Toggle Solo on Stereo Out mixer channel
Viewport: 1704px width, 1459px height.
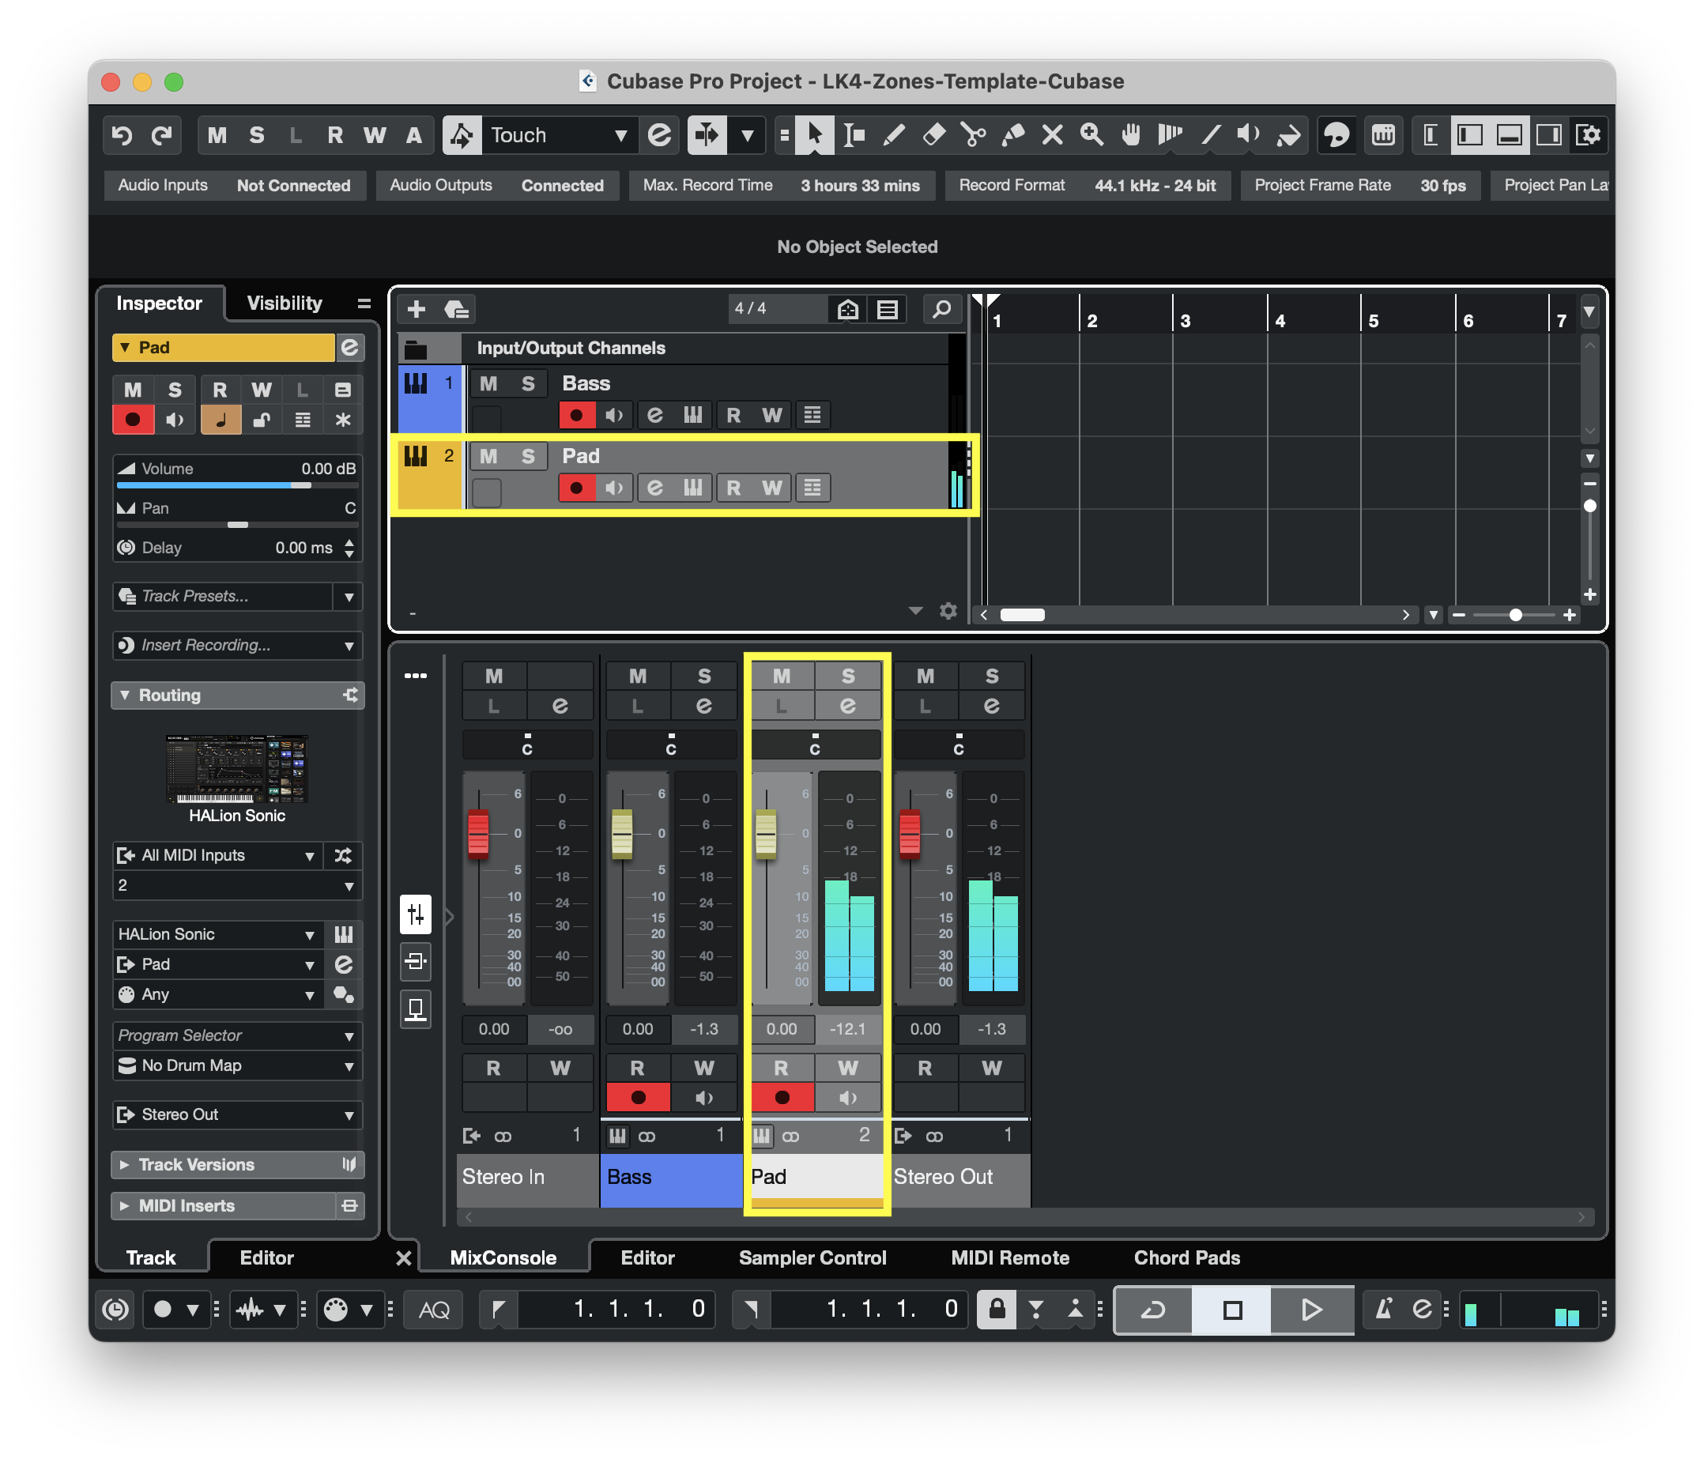(x=992, y=676)
